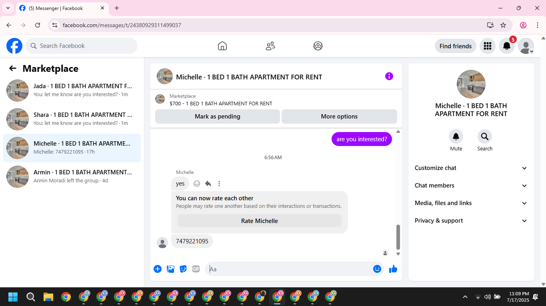Focus the message text box
The image size is (546, 306).
(x=288, y=269)
